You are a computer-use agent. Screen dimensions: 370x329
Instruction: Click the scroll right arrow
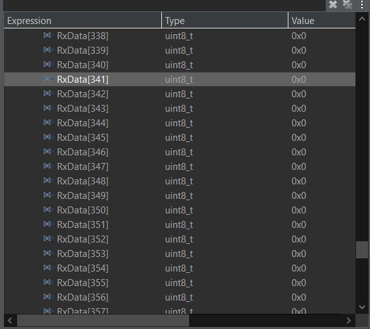[348, 321]
